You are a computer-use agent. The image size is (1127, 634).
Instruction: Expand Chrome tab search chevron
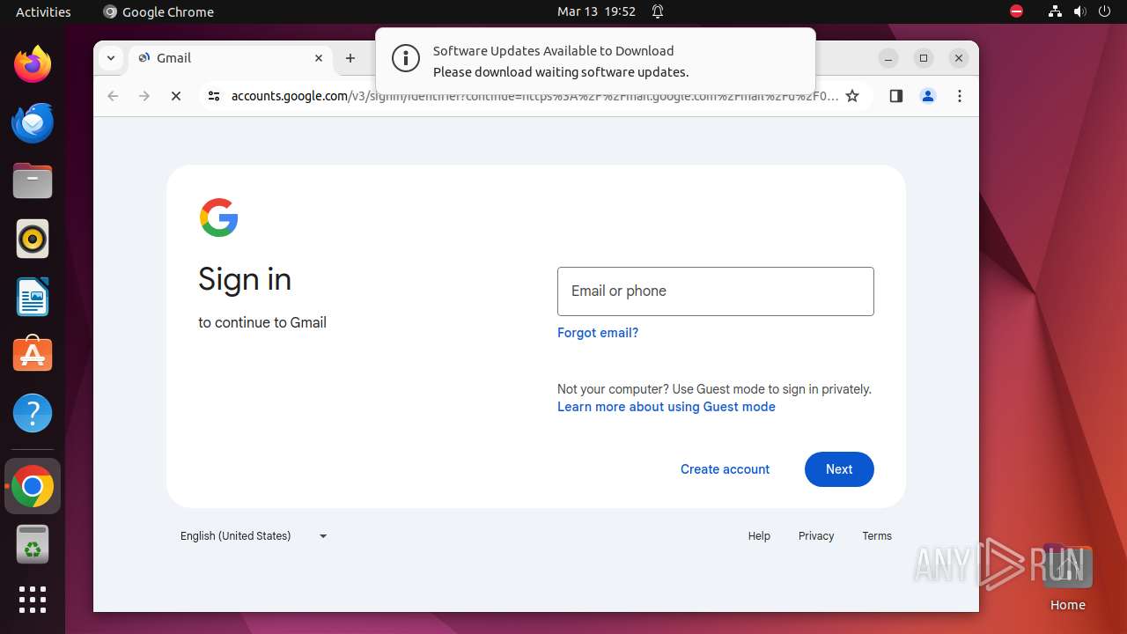[x=110, y=58]
